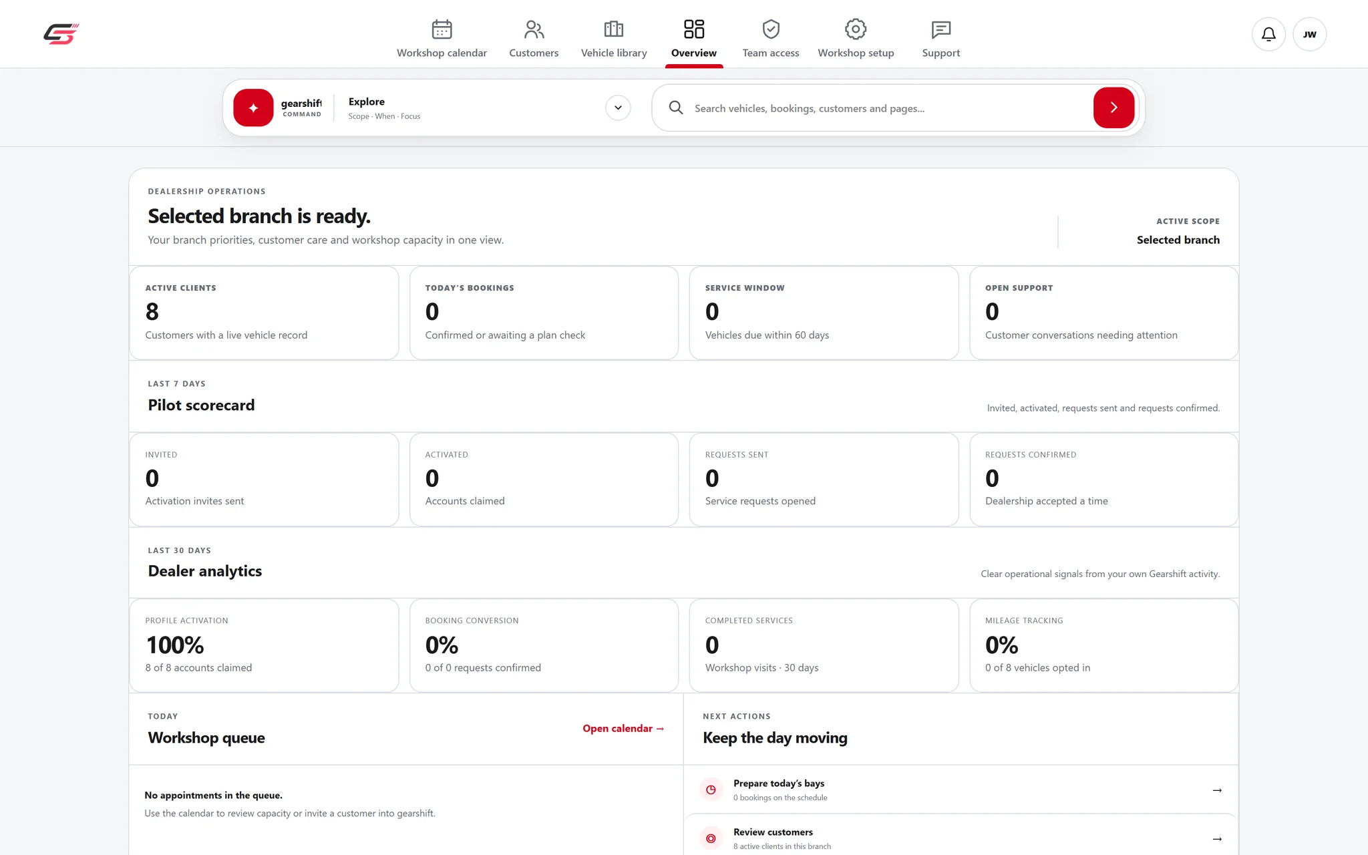Select the Booking conversion 0% card
This screenshot has width=1368, height=855.
544,645
